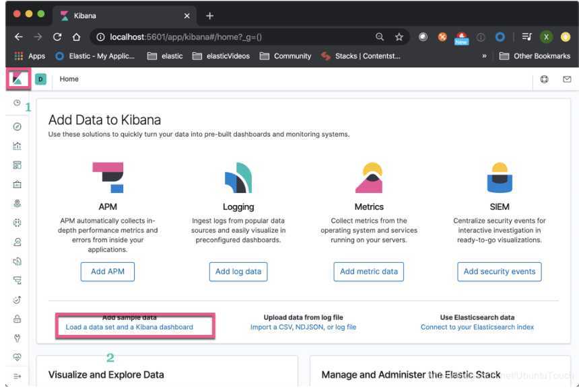The height and width of the screenshot is (392, 579).
Task: Open Load a data set and Kibana dashboard
Action: coord(129,327)
